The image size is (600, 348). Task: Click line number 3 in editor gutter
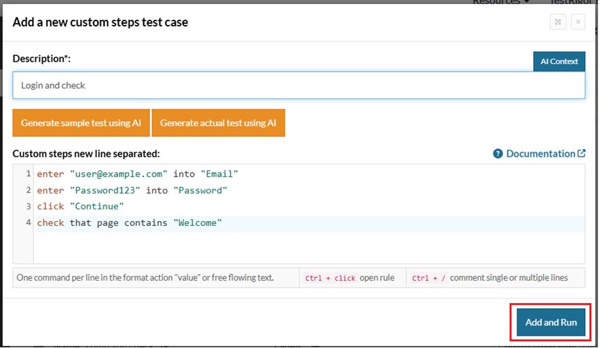pyautogui.click(x=28, y=207)
